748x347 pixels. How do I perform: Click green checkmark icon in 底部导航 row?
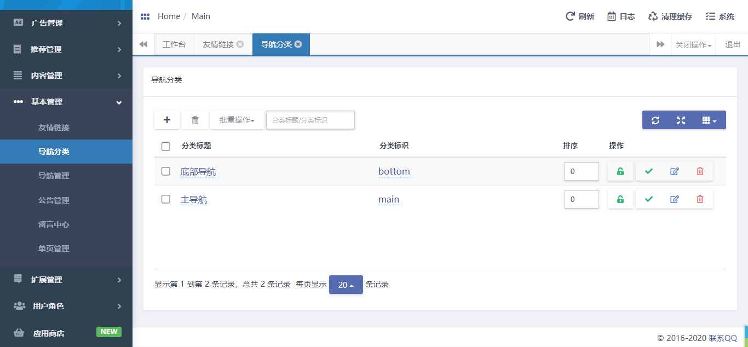coord(649,171)
